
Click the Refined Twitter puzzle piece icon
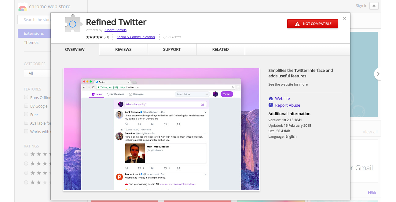73,23
